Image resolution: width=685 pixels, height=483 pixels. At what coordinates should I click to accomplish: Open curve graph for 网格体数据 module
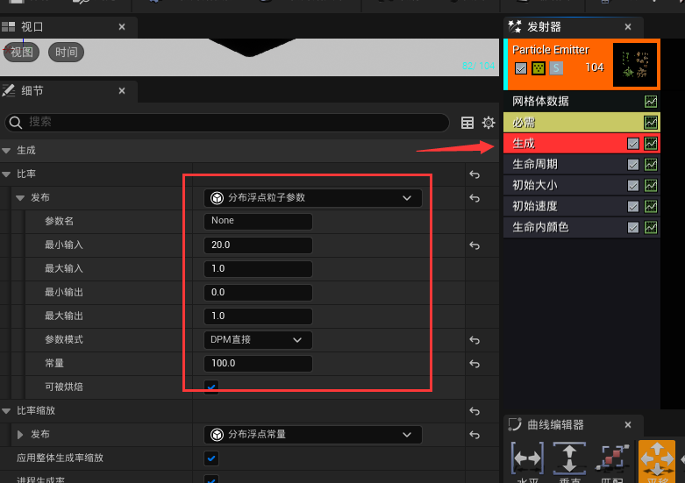[651, 102]
